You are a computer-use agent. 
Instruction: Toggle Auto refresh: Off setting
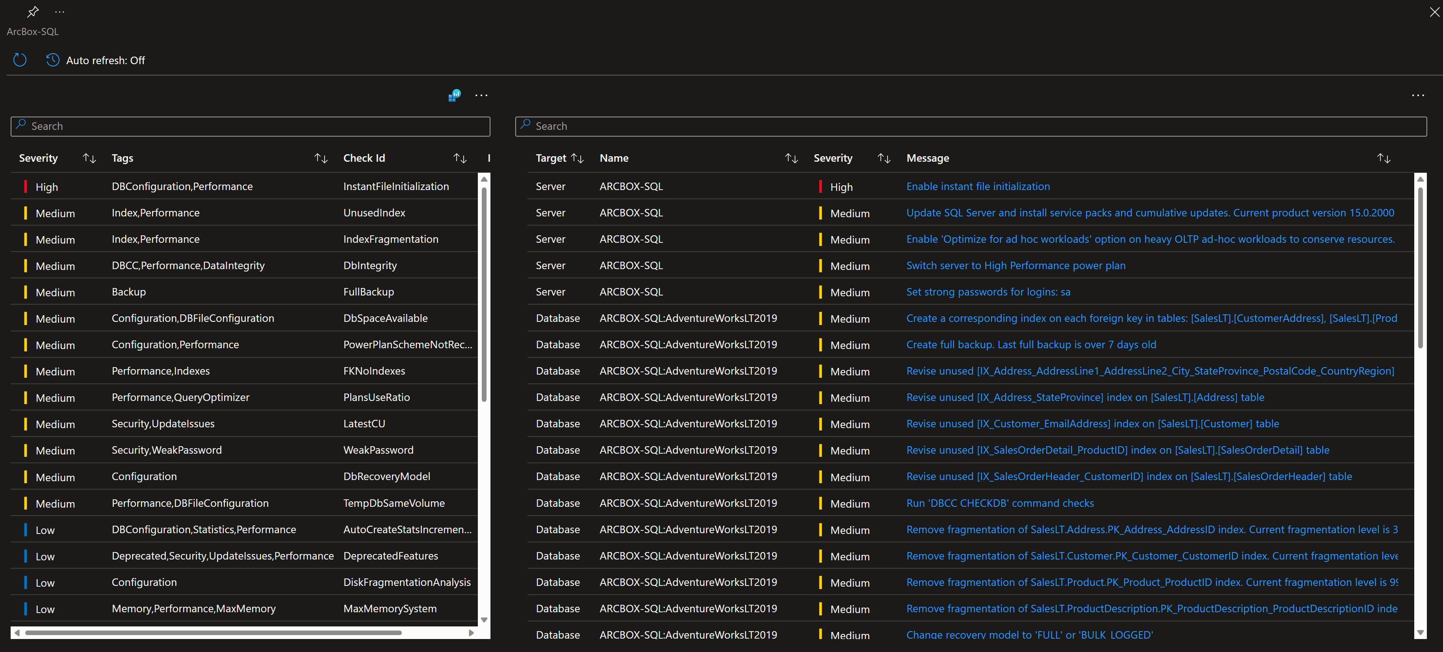pos(96,60)
